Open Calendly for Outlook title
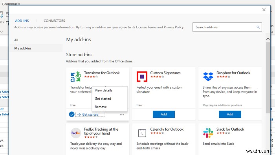This screenshot has height=155, width=275. coord(167,129)
